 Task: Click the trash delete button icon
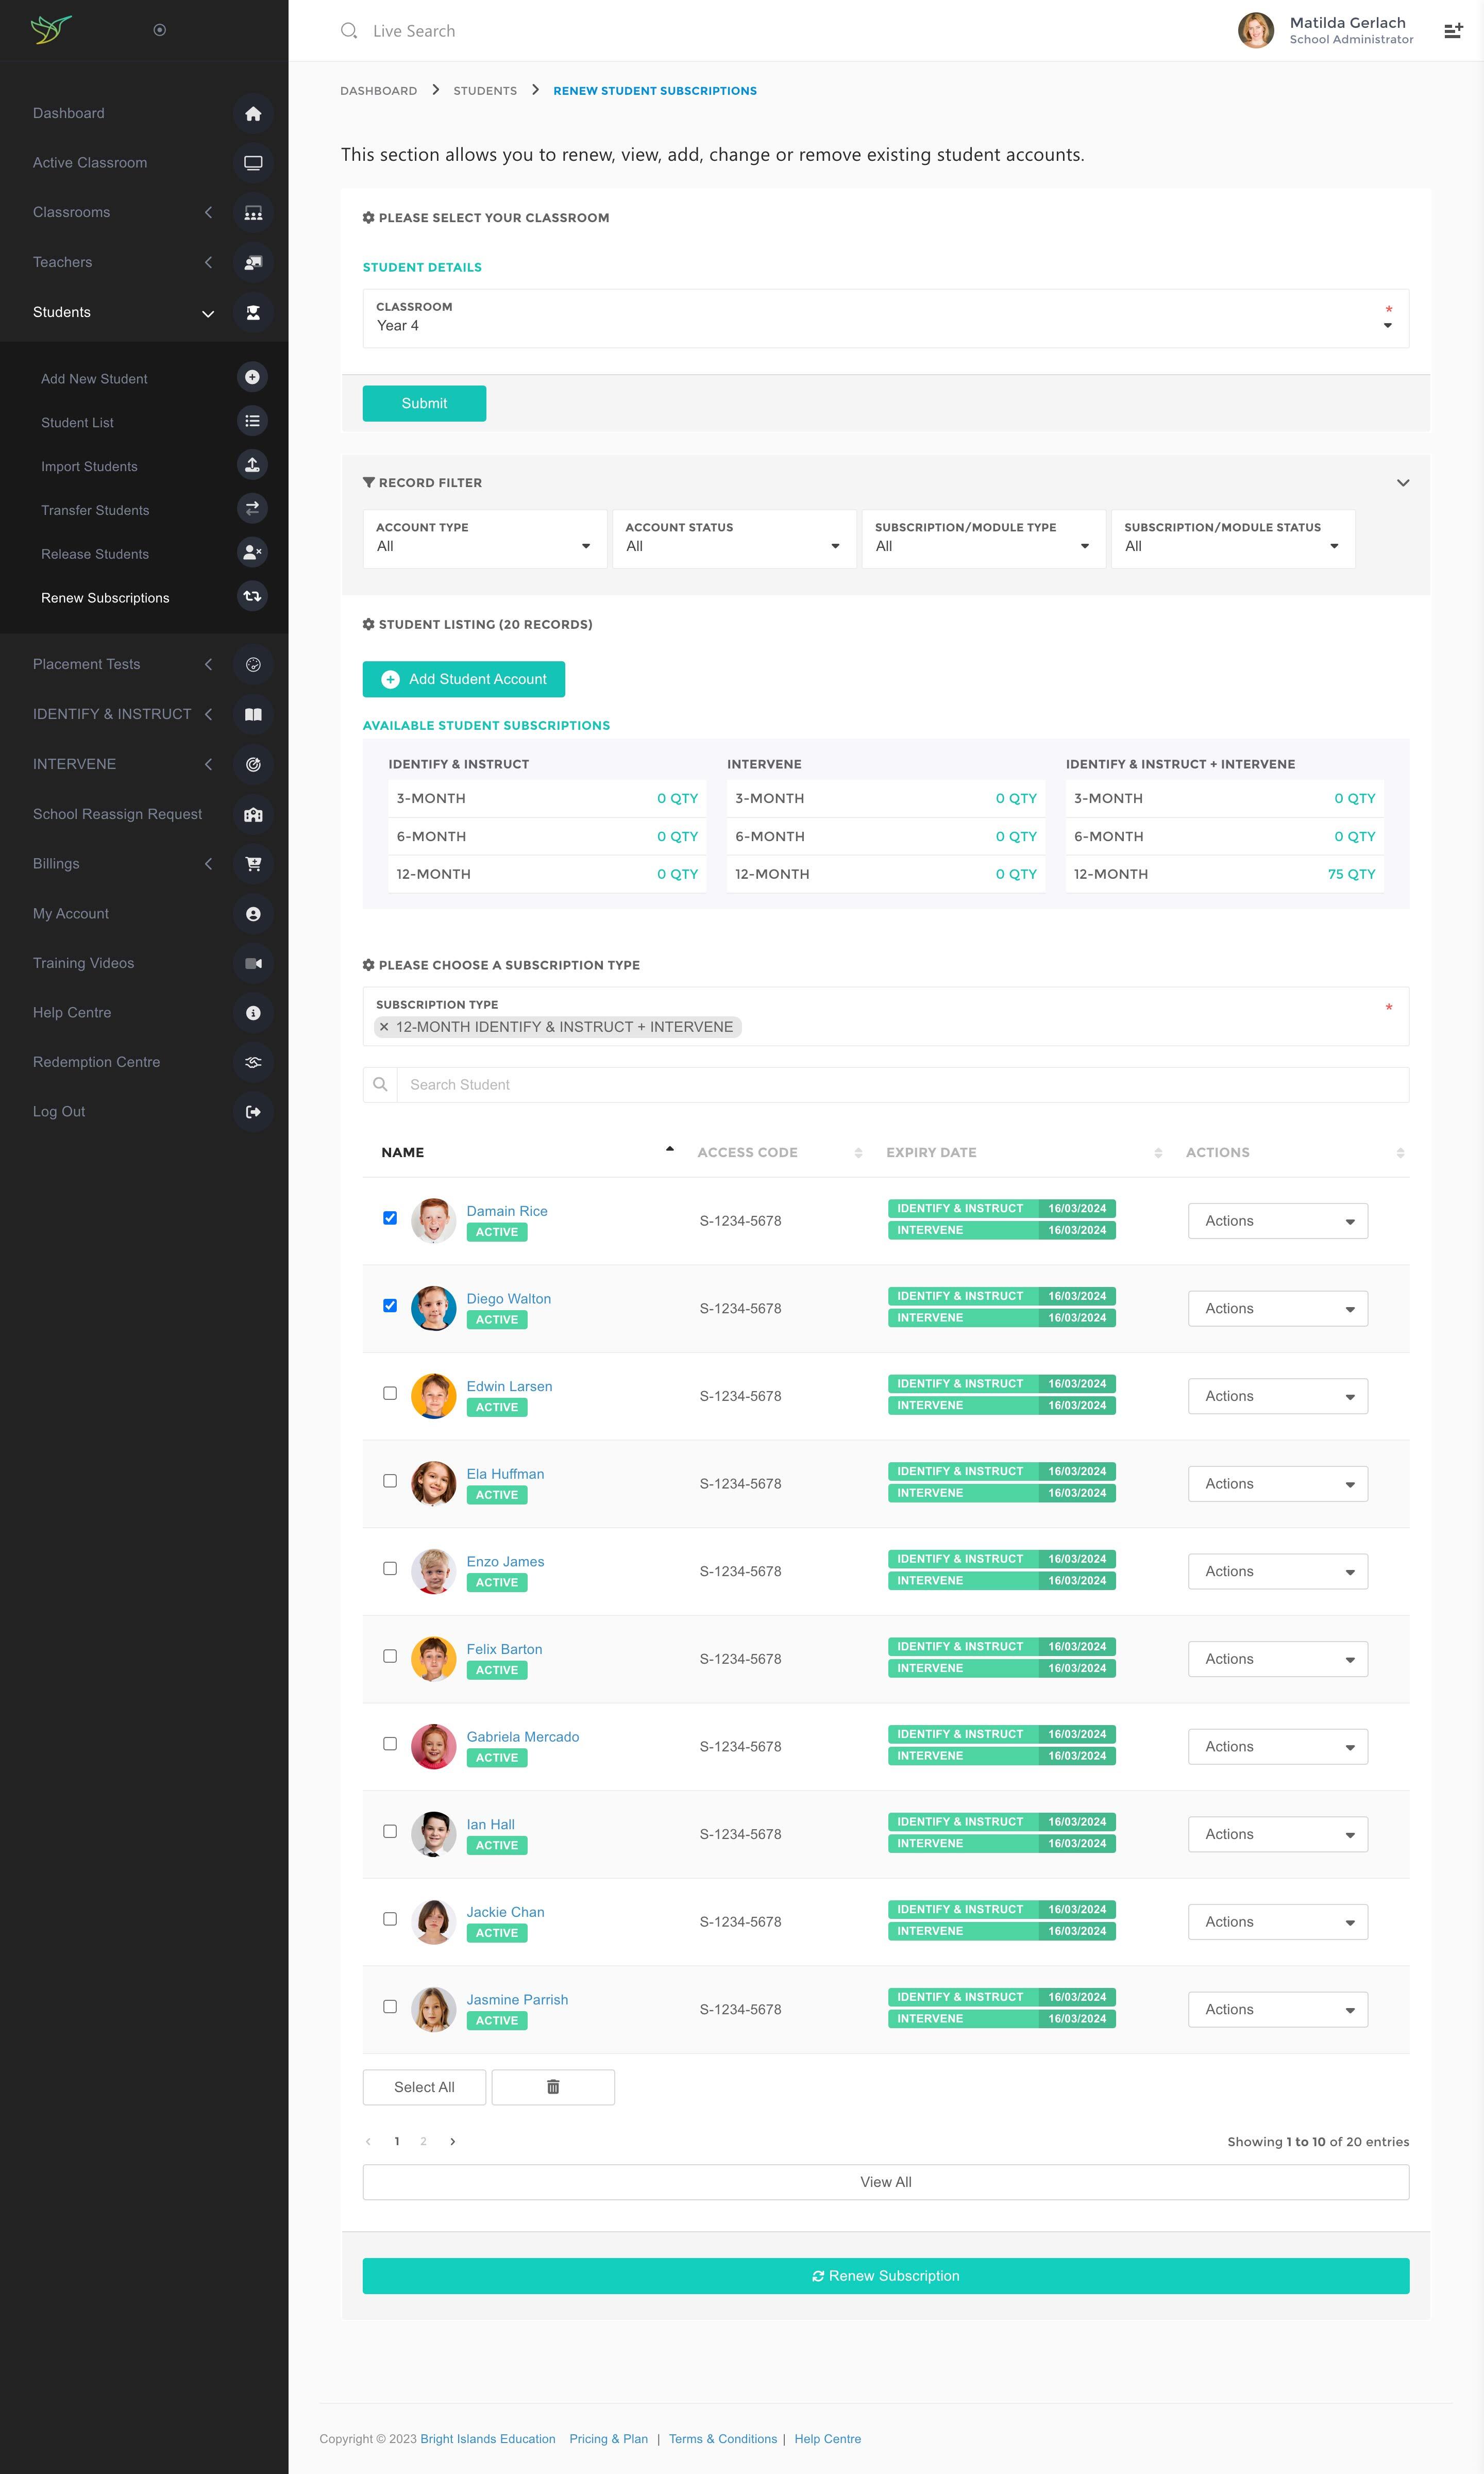click(553, 2087)
